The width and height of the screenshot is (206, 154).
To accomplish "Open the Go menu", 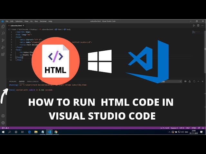I will [32, 21].
